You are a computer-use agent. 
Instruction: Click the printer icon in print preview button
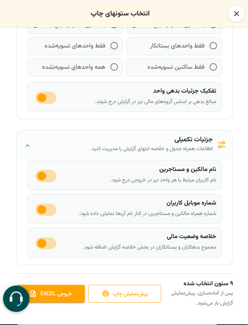(x=105, y=294)
